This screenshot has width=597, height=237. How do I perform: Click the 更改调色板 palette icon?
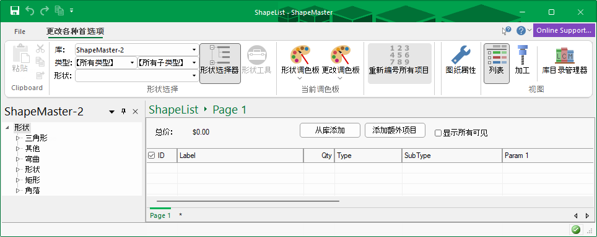coord(341,55)
